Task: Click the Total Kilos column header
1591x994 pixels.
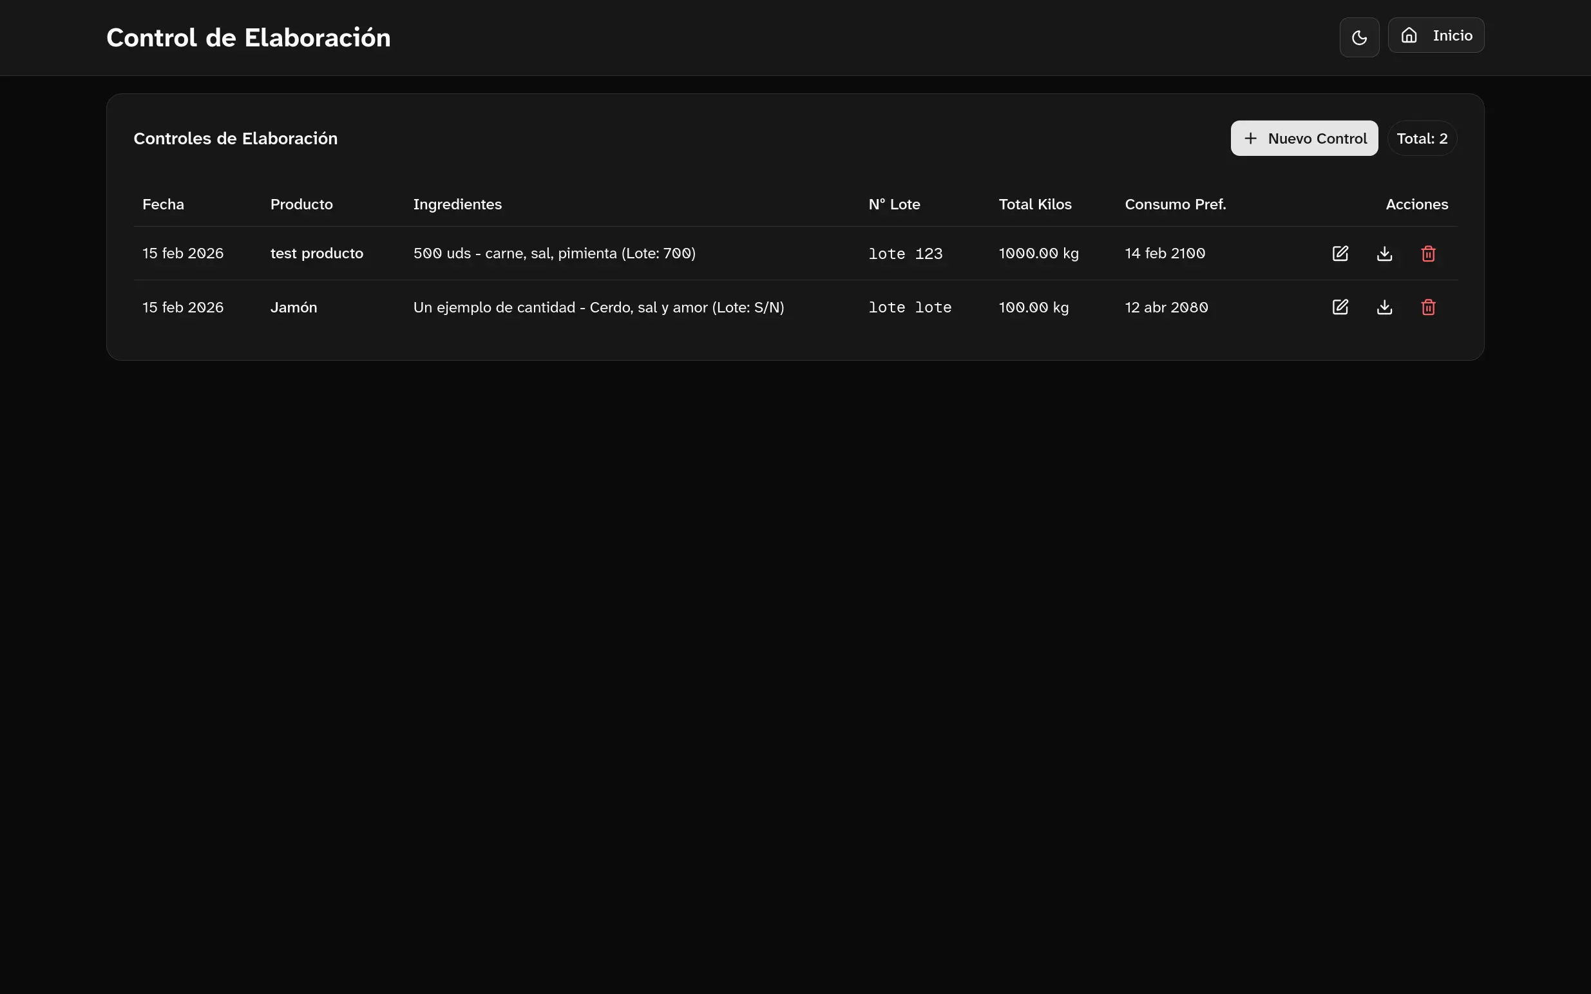Action: (x=1035, y=204)
